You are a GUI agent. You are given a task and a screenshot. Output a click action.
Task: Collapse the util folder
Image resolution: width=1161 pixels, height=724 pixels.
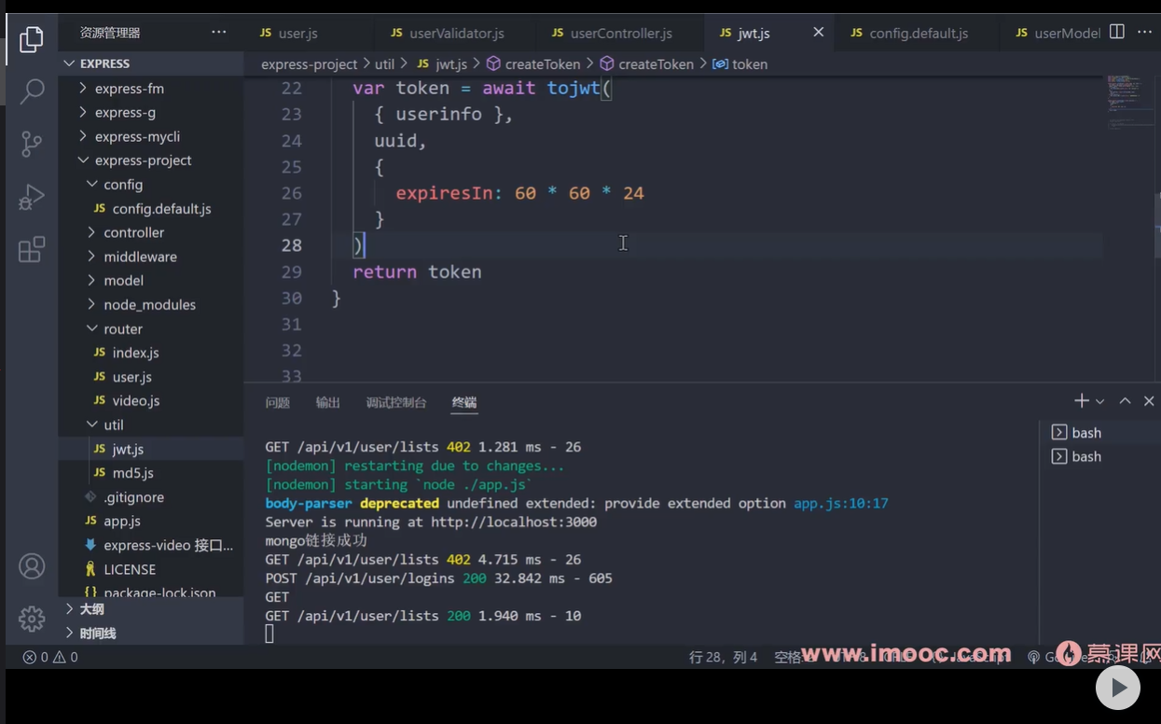click(151, 425)
